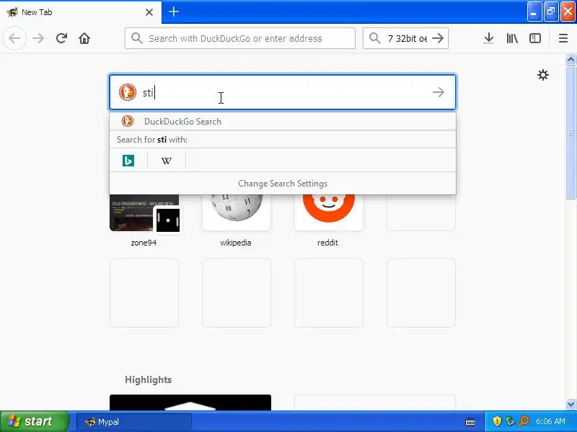The image size is (577, 432).
Task: Reload the current page
Action: 61,38
